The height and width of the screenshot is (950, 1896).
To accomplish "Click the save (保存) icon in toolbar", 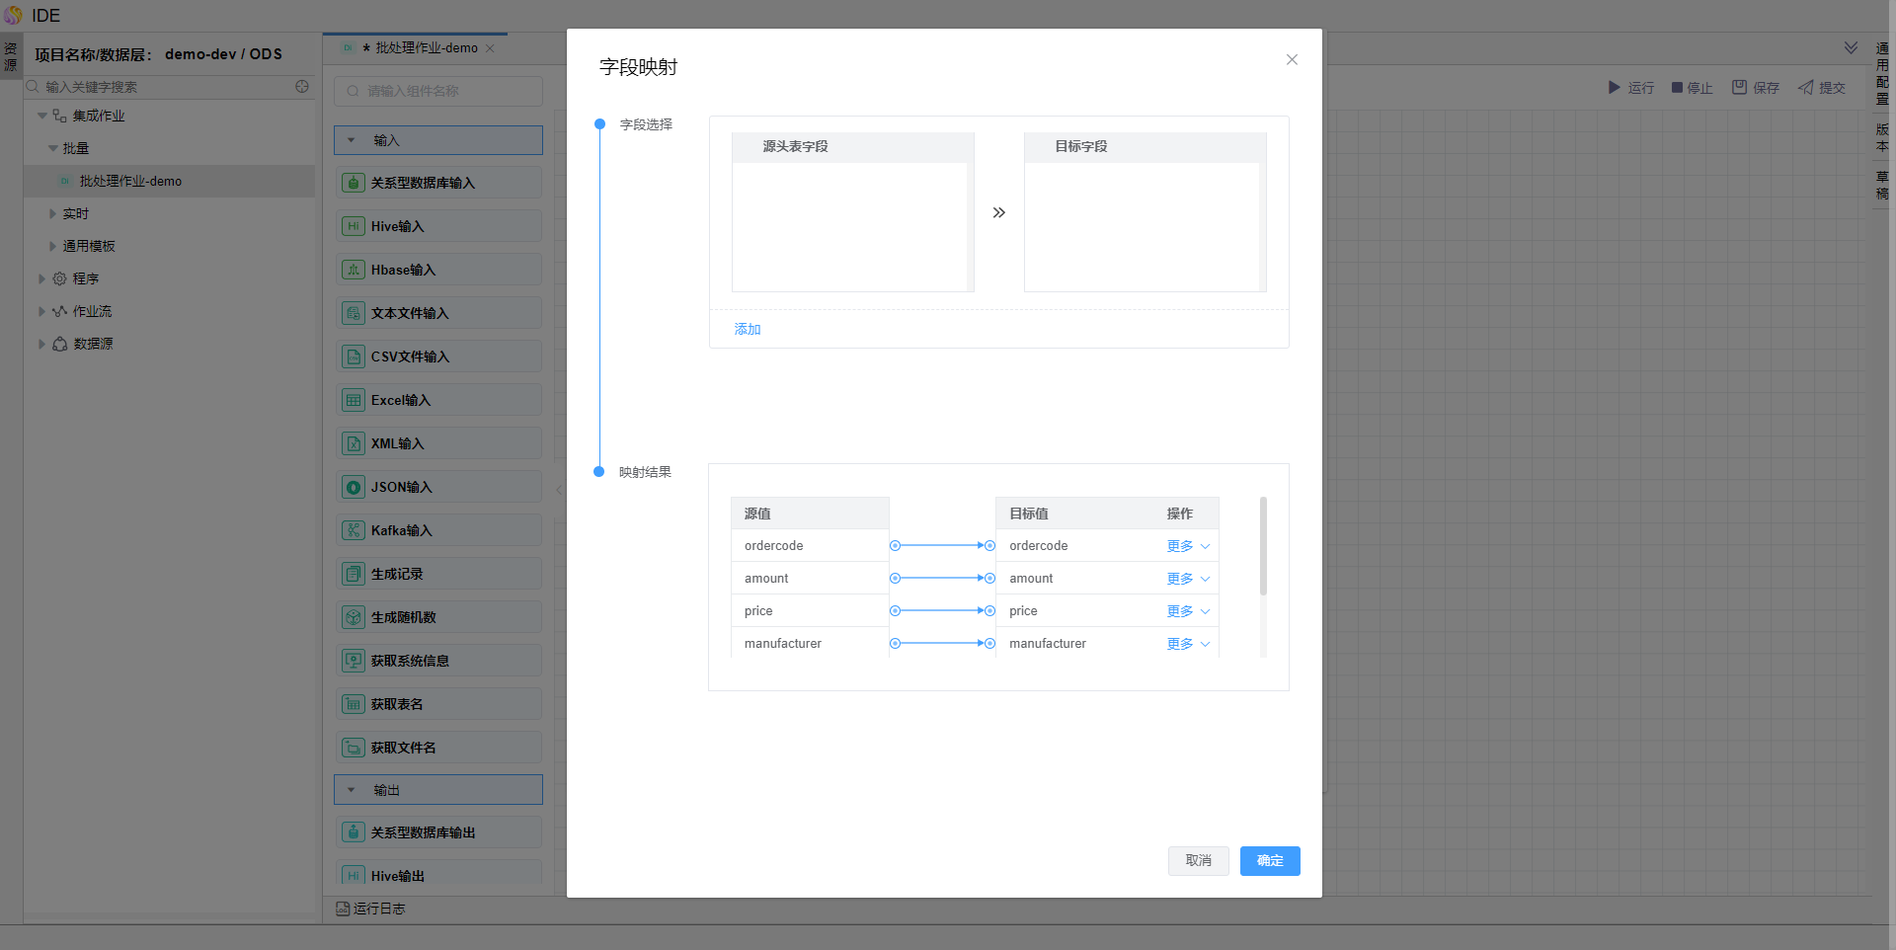I will pyautogui.click(x=1739, y=88).
